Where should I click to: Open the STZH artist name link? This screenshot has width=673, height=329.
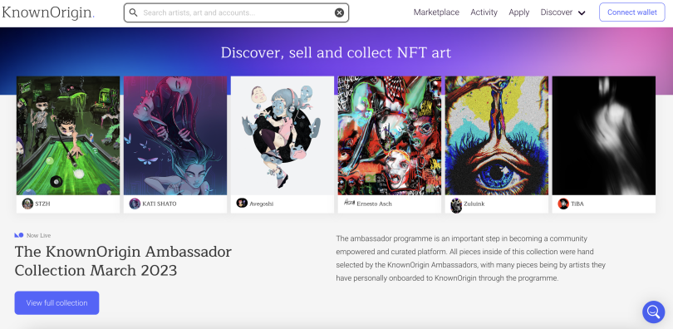(42, 204)
